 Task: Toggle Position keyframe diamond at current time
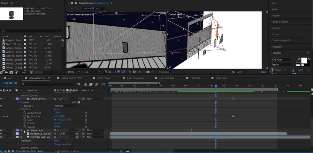pos(4,116)
